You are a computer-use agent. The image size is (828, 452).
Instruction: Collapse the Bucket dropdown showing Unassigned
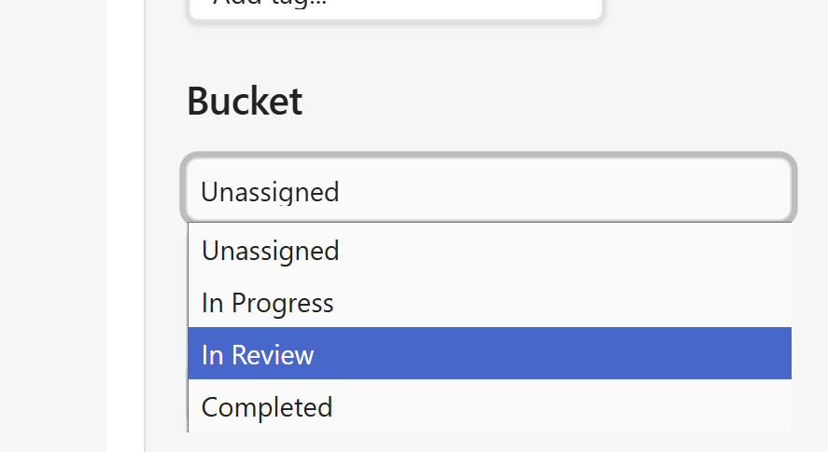click(490, 191)
